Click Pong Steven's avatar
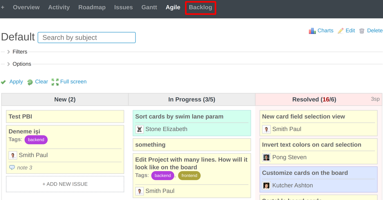 (266, 157)
